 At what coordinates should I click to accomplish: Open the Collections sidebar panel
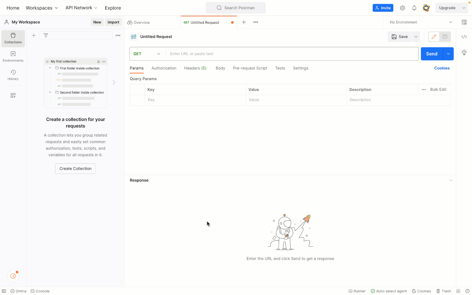click(13, 38)
